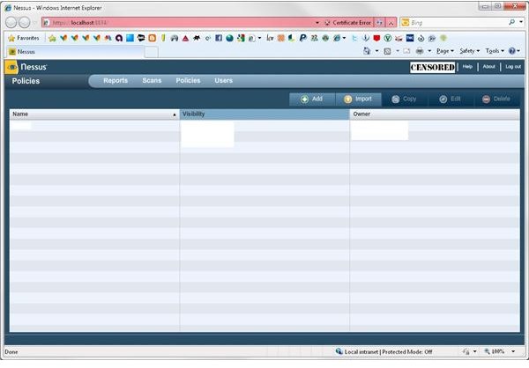The height and width of the screenshot is (368, 529).
Task: Click the Log out link
Action: pyautogui.click(x=513, y=67)
